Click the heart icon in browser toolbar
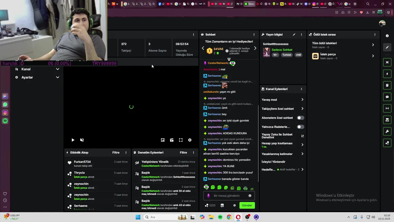The image size is (394, 222). point(361,12)
